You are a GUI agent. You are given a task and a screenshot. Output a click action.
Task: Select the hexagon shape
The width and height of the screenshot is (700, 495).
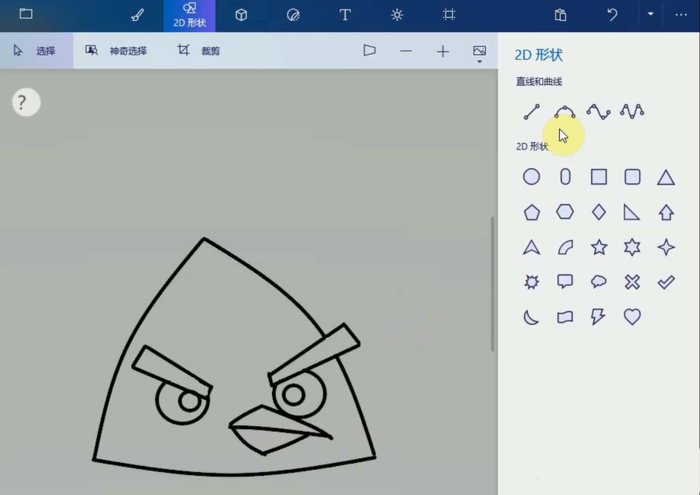pyautogui.click(x=565, y=212)
